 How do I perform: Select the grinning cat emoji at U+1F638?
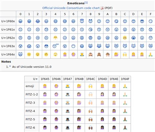(90, 46)
